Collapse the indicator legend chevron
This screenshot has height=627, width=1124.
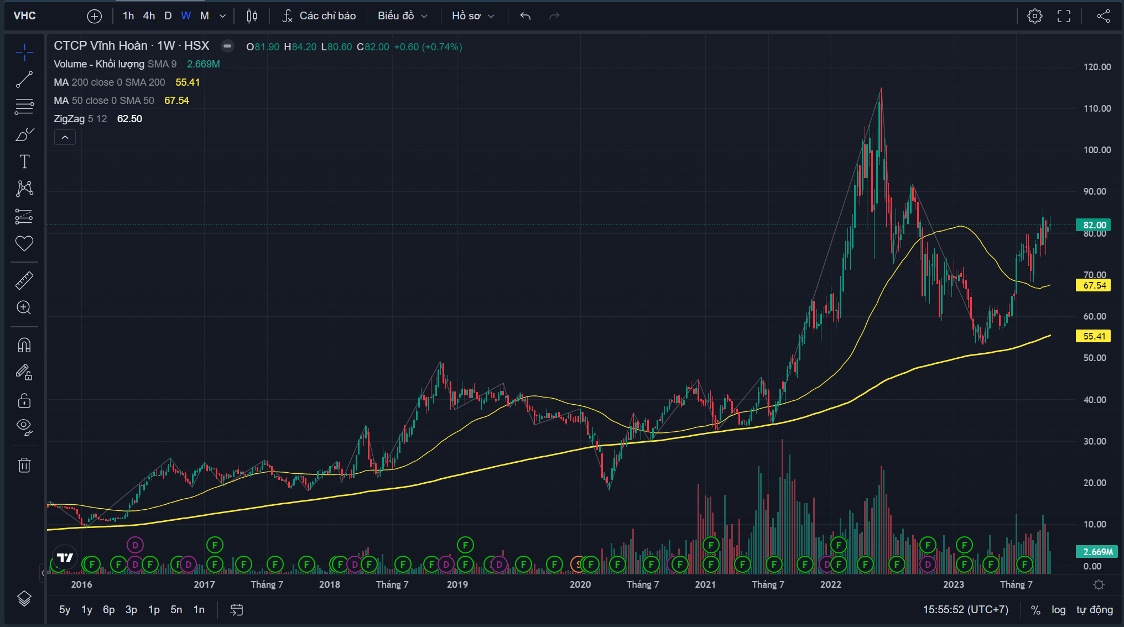point(65,137)
